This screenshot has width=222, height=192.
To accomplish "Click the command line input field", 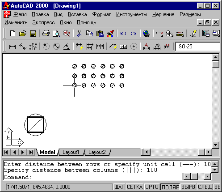I will tap(92, 177).
